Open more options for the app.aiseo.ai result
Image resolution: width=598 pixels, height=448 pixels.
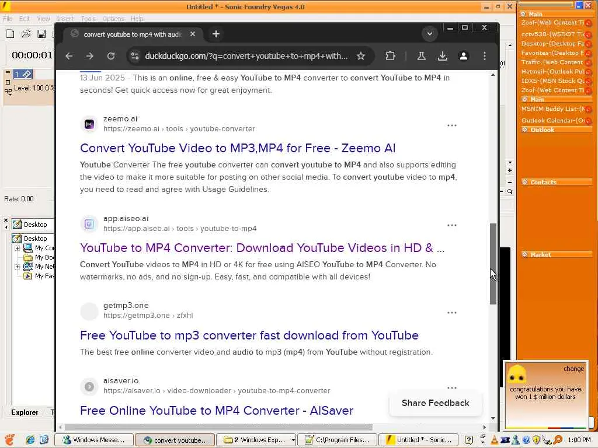[452, 225]
